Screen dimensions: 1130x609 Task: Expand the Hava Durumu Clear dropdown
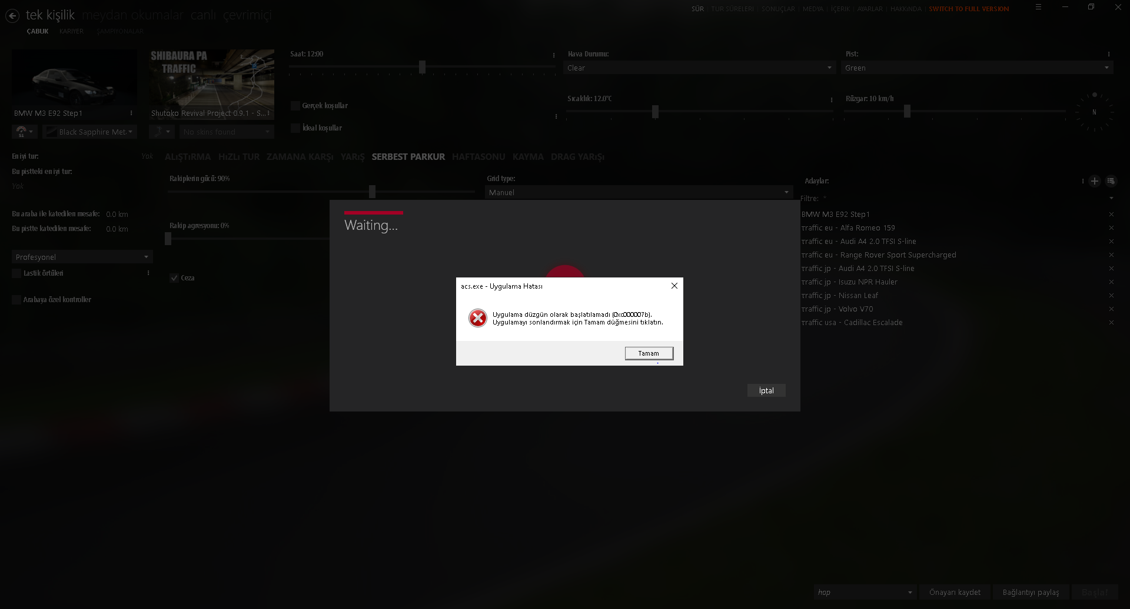point(699,68)
